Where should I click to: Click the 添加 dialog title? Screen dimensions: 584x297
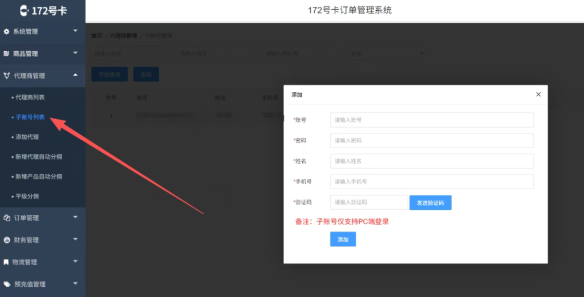(x=297, y=95)
